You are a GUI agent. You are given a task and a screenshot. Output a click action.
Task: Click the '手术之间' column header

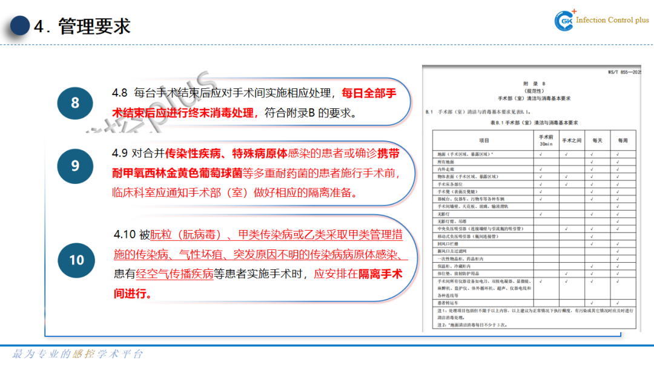[x=572, y=140]
